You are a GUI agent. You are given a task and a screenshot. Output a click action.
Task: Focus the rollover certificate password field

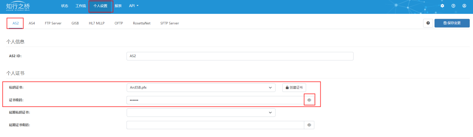point(215,125)
